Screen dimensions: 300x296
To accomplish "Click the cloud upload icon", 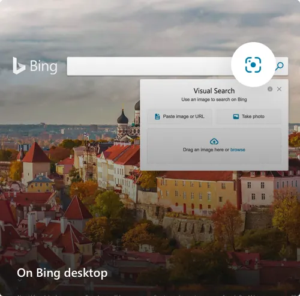I will click(214, 142).
